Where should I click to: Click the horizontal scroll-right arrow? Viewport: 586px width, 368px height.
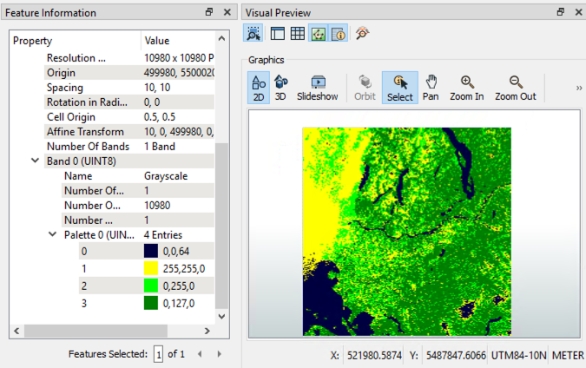207,331
